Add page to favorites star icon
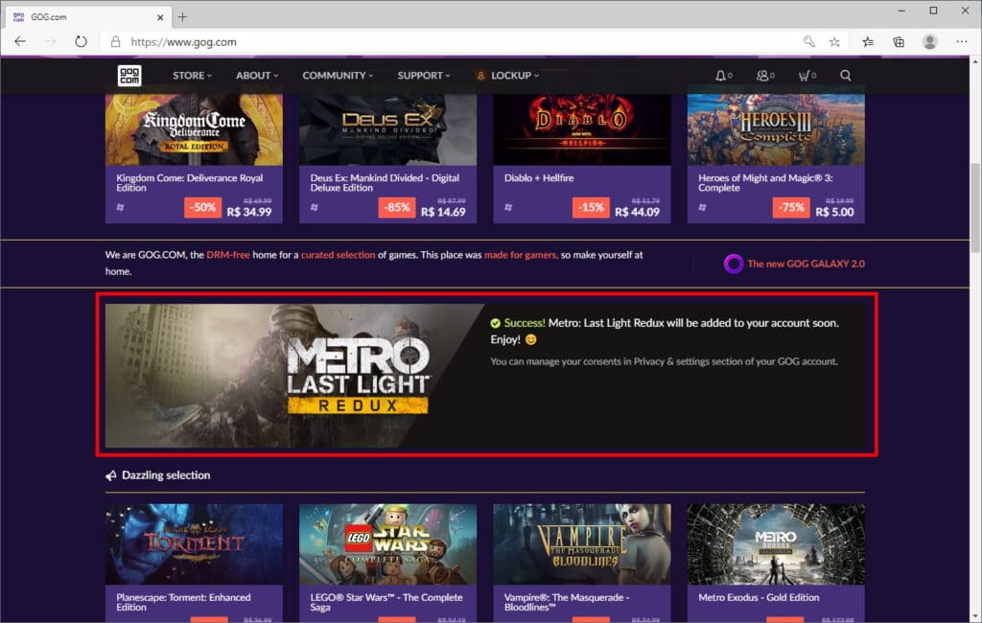The height and width of the screenshot is (623, 982). [834, 42]
